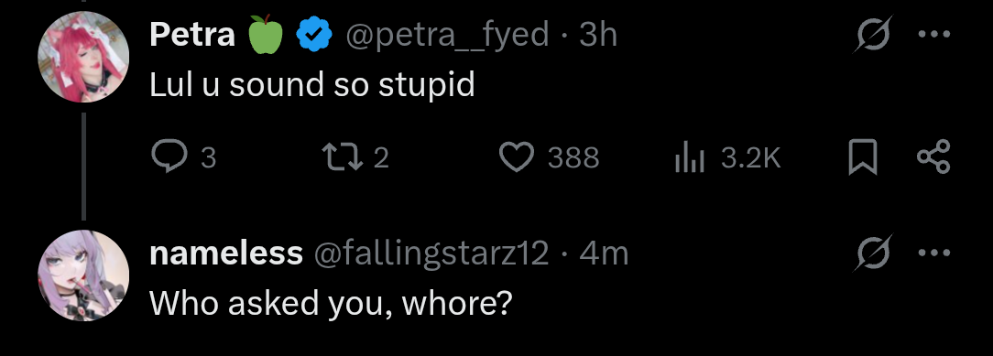
Task: Select the text 'Lul u sound so stupid'
Action: point(312,85)
